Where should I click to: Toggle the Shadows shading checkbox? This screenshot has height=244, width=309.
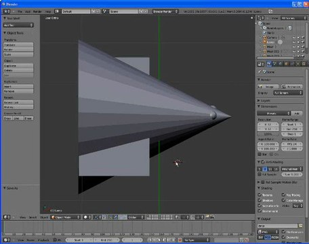coord(260,201)
